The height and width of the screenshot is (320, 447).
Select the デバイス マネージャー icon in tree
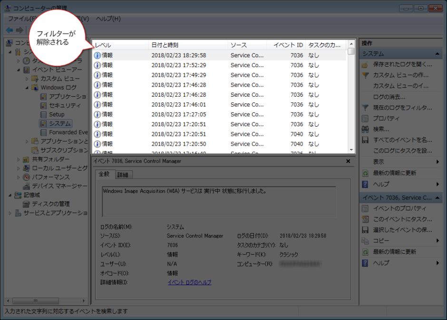27,186
